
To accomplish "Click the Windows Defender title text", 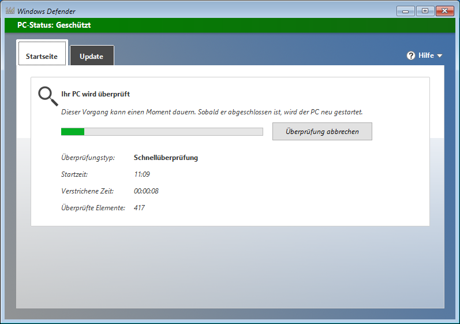I will (46, 11).
